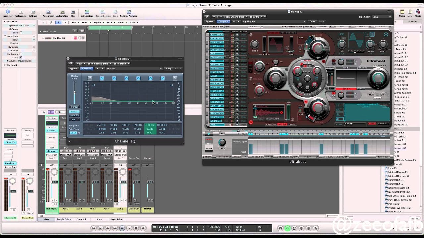Click Copy in the Channel EQ window
The height and width of the screenshot is (238, 424).
pos(169,69)
